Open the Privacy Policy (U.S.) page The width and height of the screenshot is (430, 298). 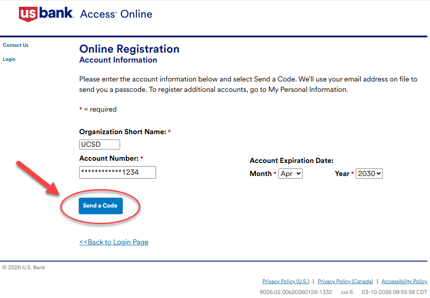click(x=286, y=281)
